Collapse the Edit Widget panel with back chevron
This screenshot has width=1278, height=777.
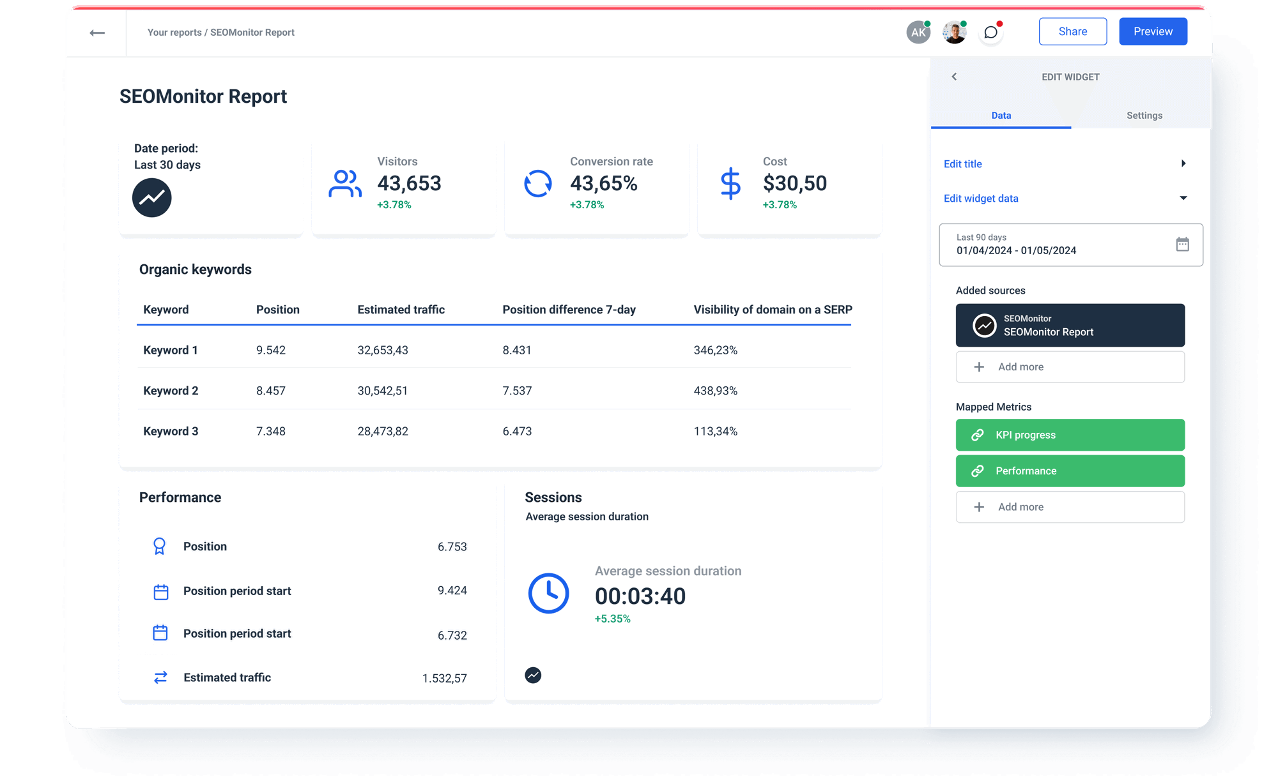954,76
